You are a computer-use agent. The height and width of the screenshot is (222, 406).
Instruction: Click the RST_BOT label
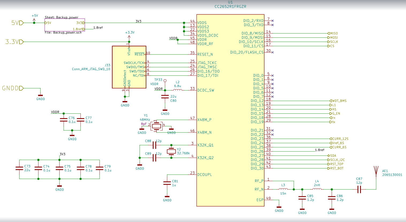[335, 168]
